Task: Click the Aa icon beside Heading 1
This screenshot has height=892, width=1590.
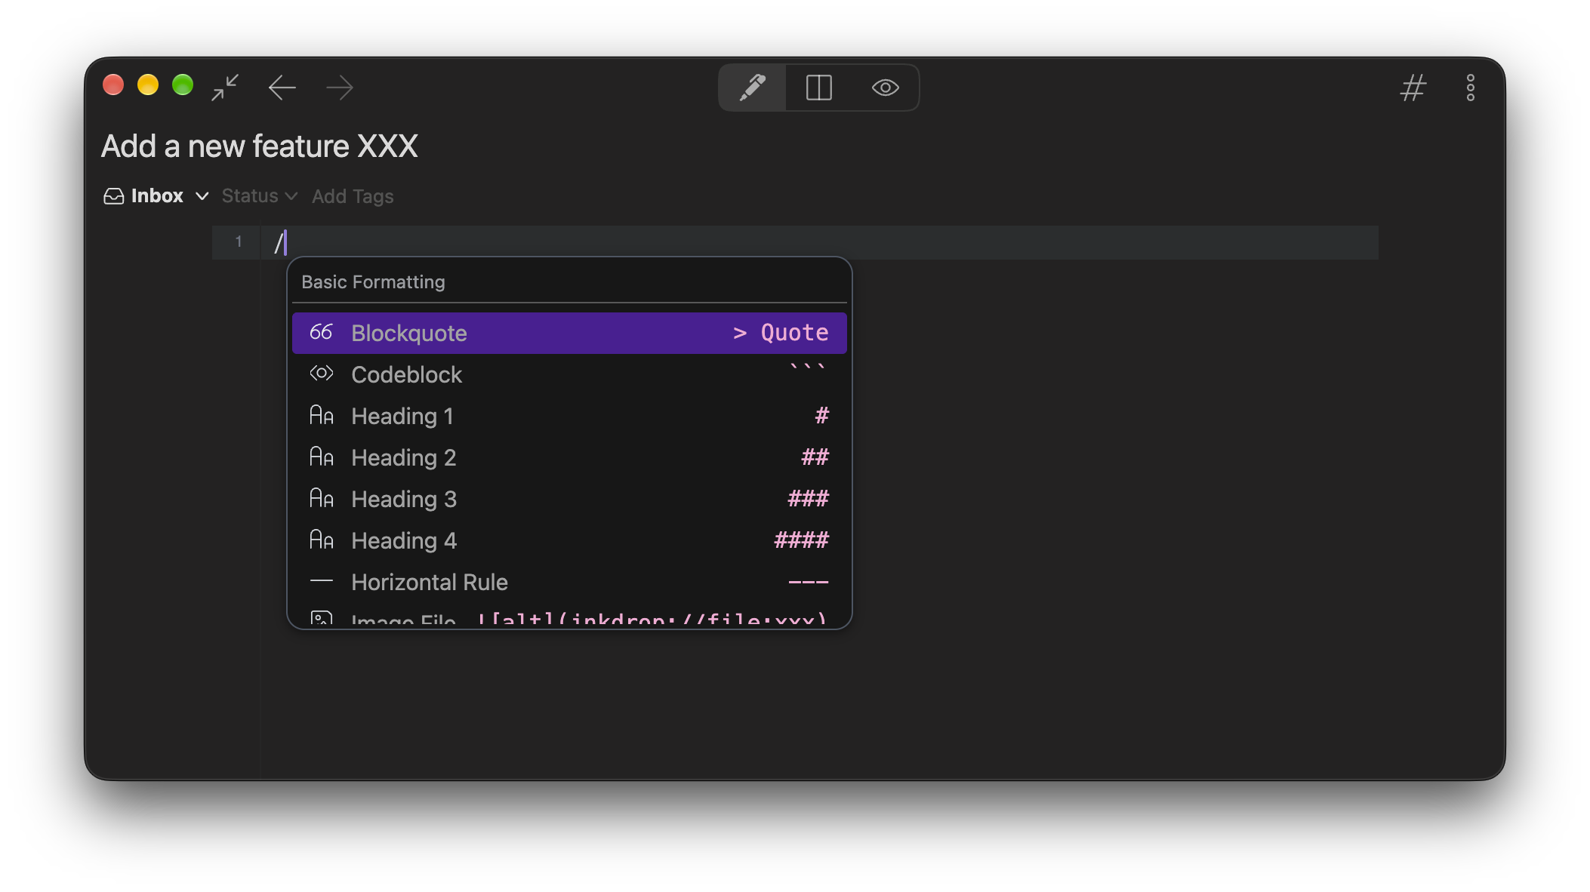Action: [321, 415]
